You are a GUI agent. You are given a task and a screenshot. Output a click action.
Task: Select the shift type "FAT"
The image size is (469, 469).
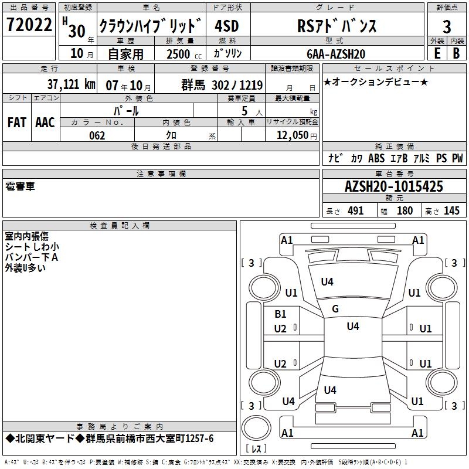pyautogui.click(x=17, y=123)
